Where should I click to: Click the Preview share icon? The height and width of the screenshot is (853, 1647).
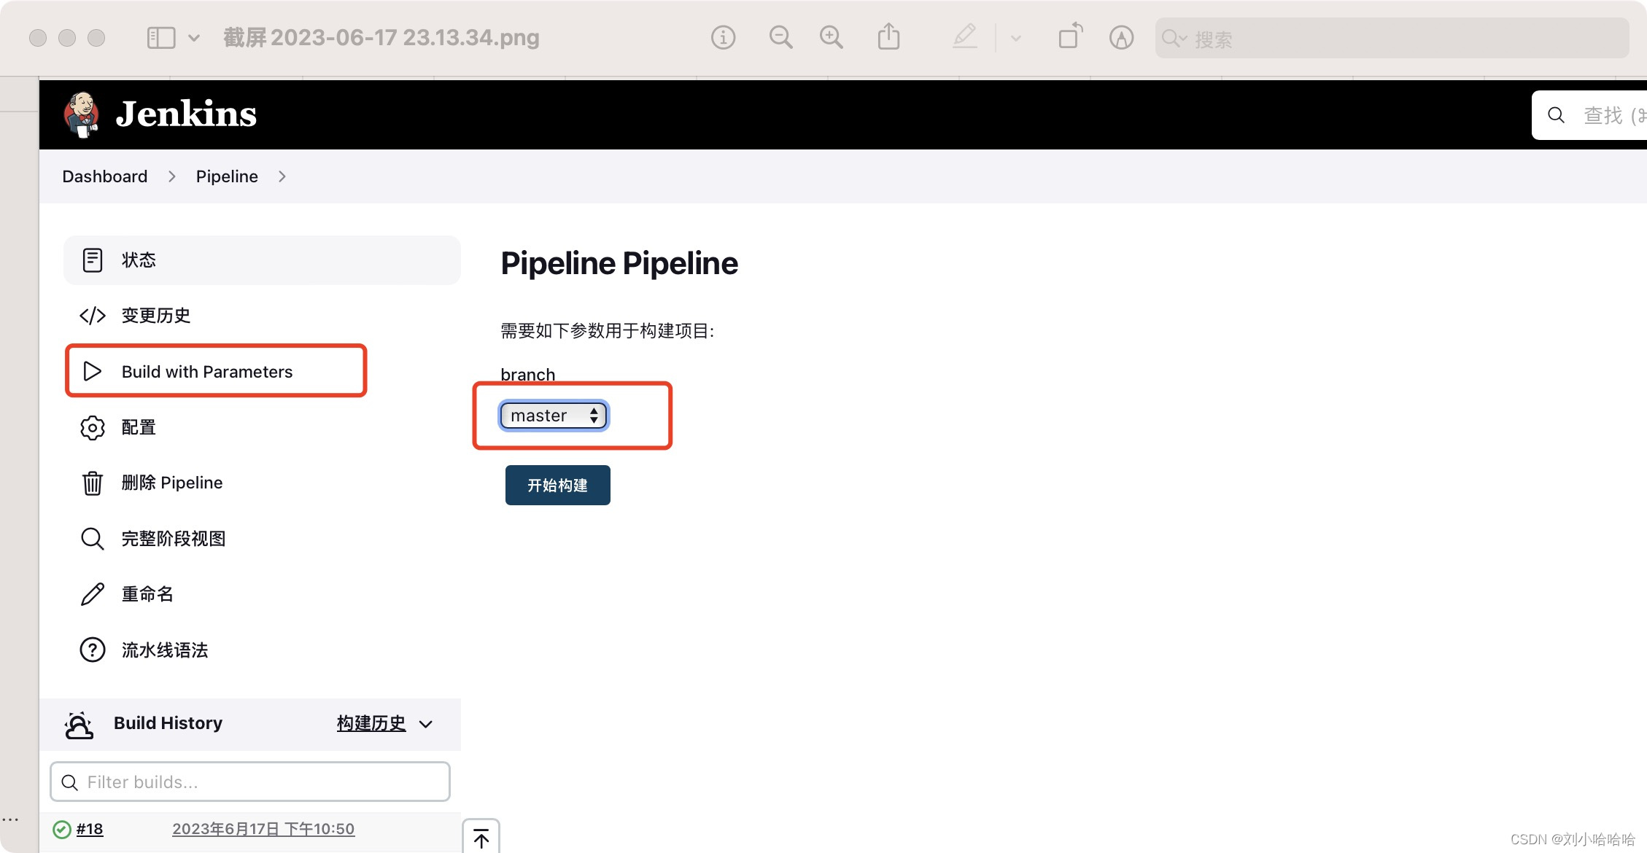[x=888, y=36]
